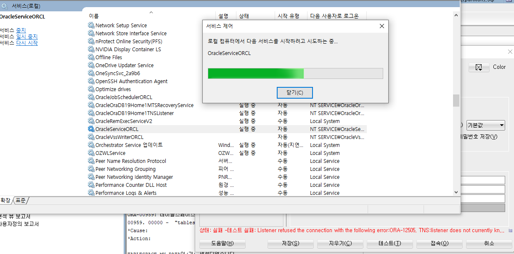
Task: Click the 도움말(H) button
Action: pos(223,244)
